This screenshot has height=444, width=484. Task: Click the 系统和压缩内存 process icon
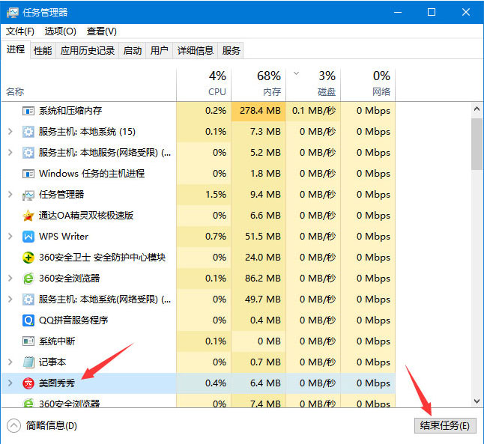(28, 111)
